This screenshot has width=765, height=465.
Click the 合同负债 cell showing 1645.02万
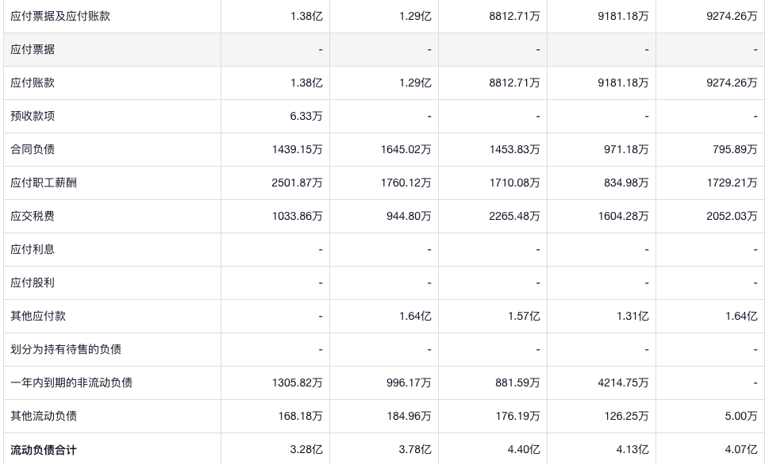pos(406,149)
